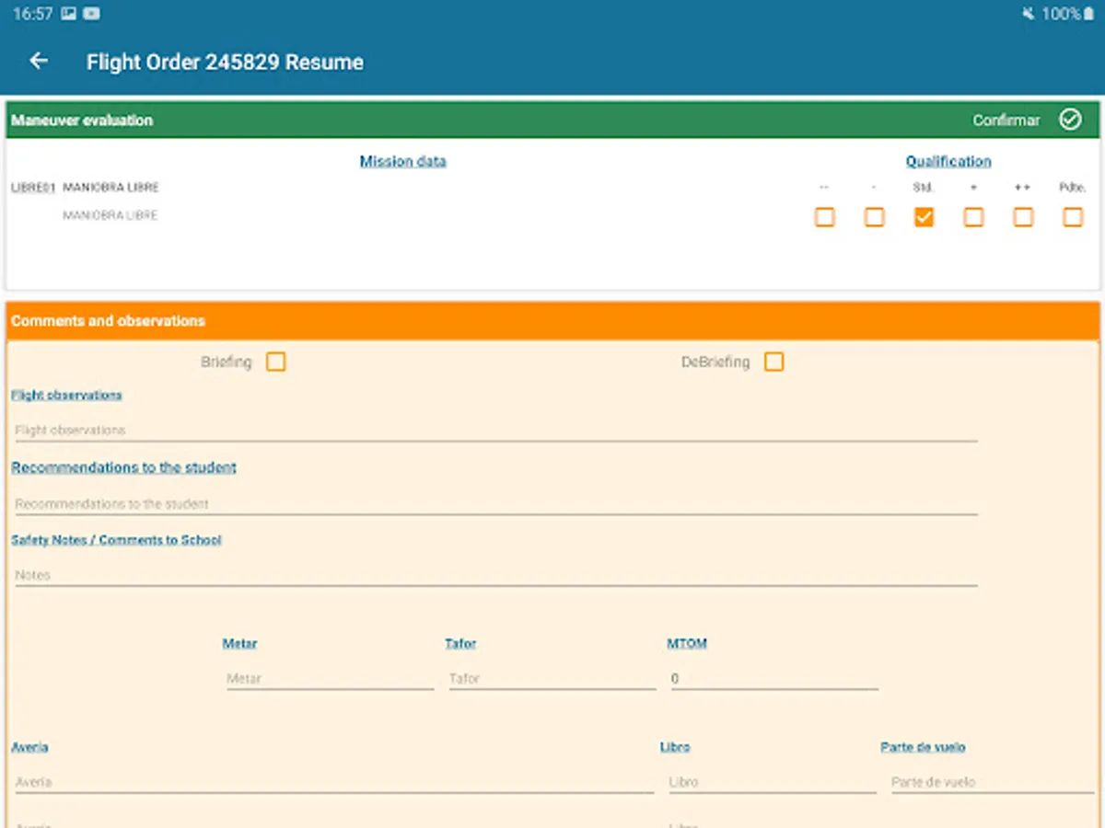Screen dimensions: 1105x828
Task: Tap Safety Notes / Comments to School heading
Action: tap(116, 540)
